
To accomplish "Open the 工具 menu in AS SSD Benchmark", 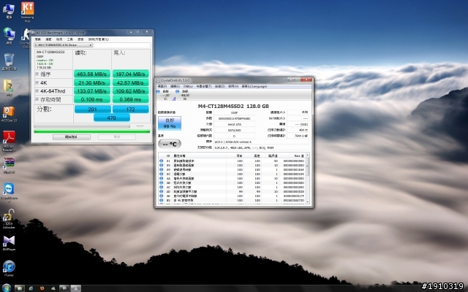I will tap(70, 39).
